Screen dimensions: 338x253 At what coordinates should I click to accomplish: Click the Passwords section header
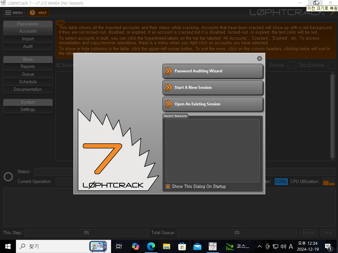[28, 24]
